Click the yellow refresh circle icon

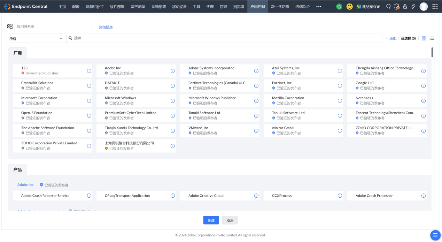coord(349,7)
